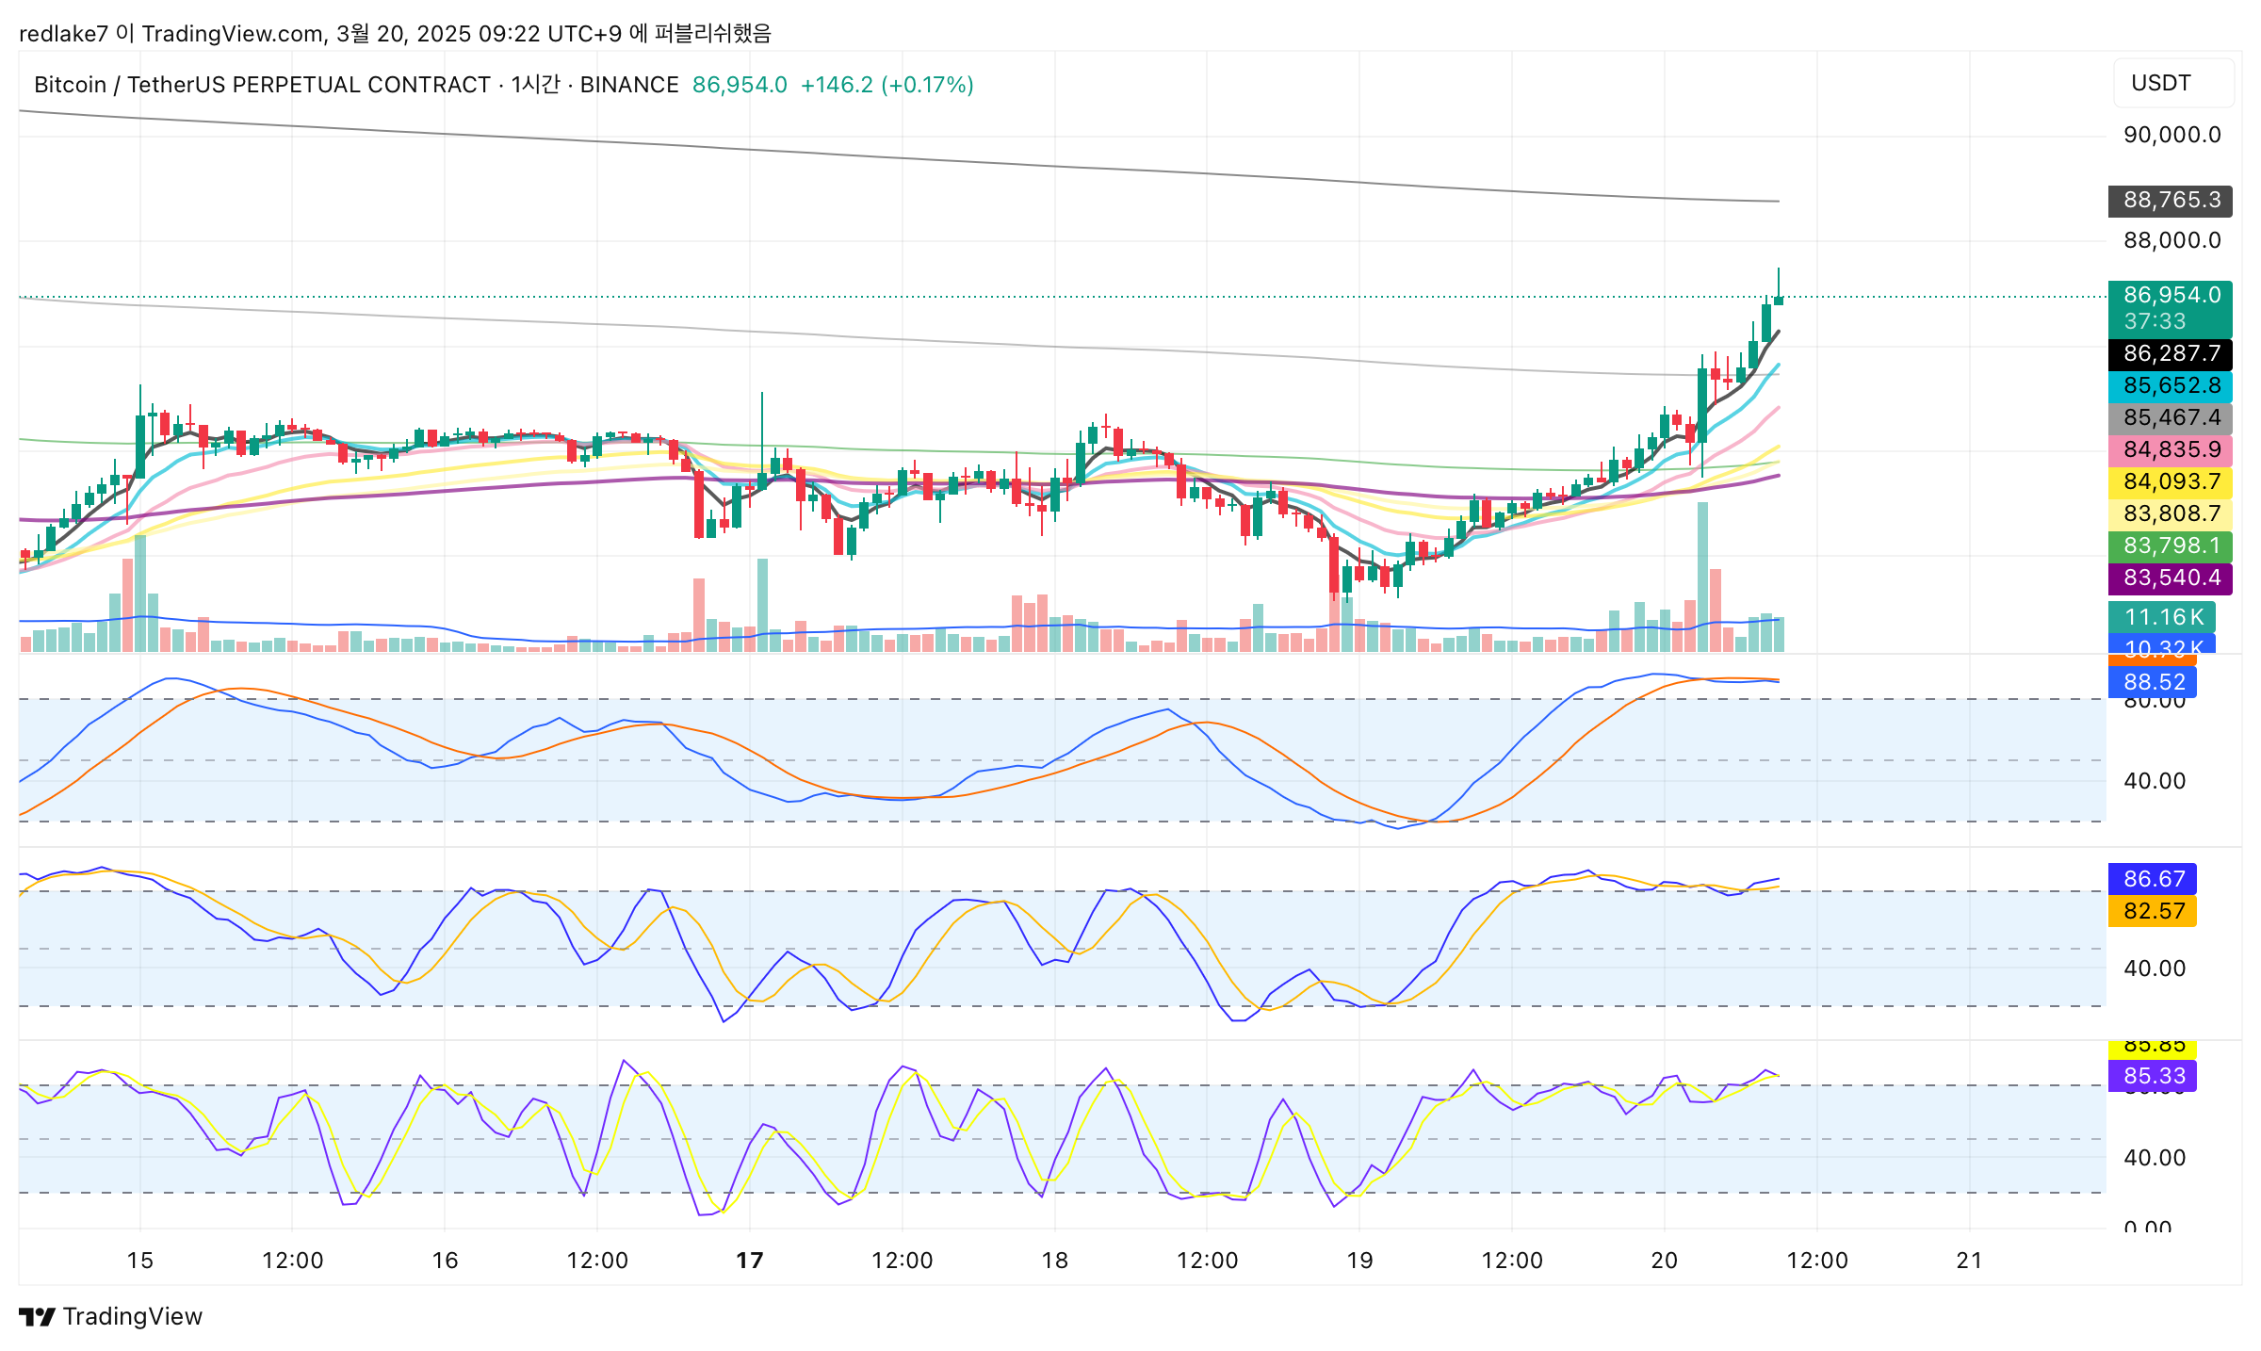Select the dark gray 88,765.3 price tag
The height and width of the screenshot is (1351, 2261).
click(x=2171, y=201)
